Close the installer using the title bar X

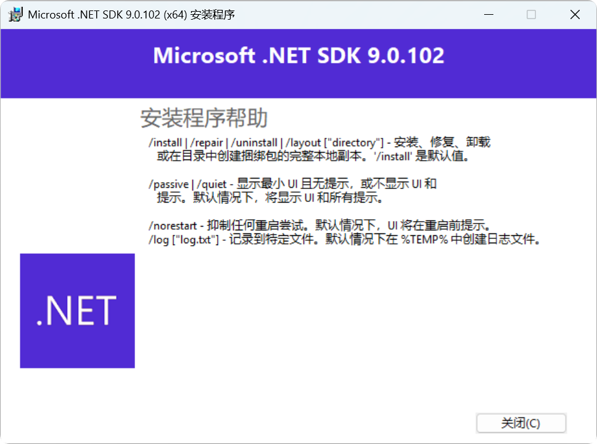point(575,14)
